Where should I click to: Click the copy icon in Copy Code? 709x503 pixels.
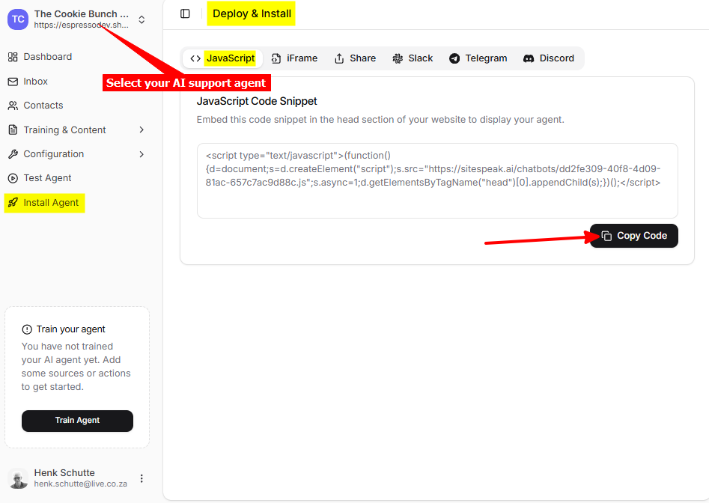coord(606,236)
